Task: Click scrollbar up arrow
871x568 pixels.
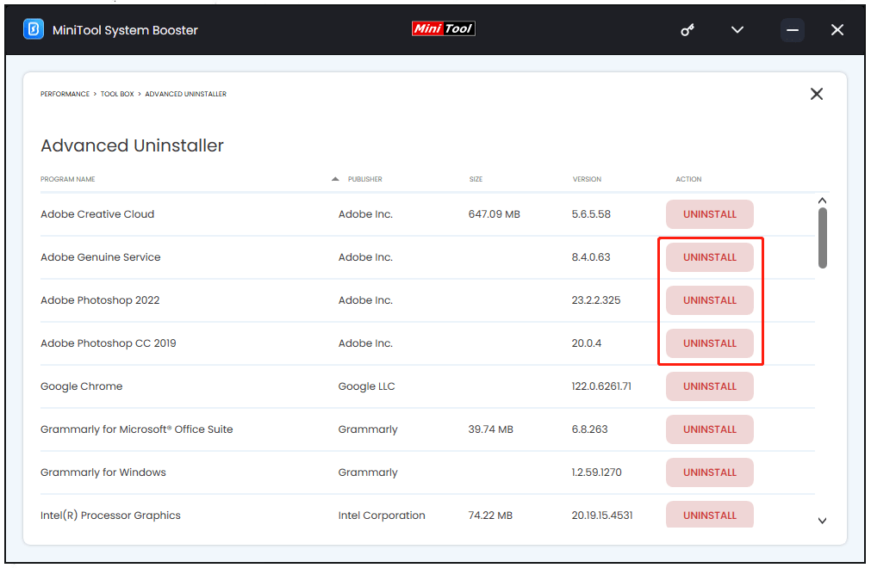Action: (x=823, y=201)
